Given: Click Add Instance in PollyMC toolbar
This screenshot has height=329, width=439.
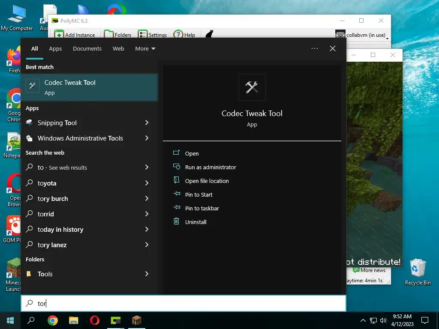Looking at the screenshot, I should [75, 35].
